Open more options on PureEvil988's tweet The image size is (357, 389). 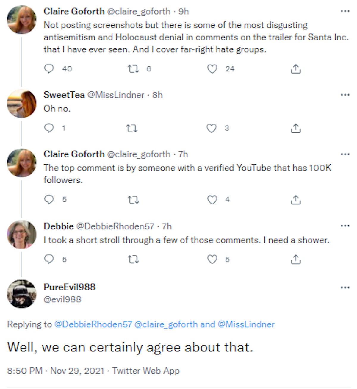tap(345, 288)
